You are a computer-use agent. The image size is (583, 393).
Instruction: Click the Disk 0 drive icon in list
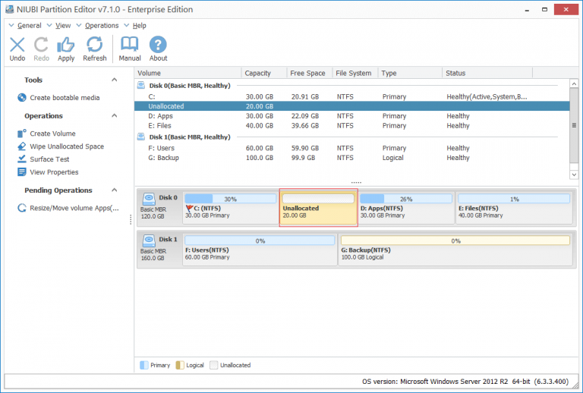pyautogui.click(x=141, y=86)
